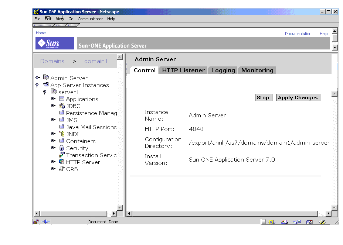The height and width of the screenshot is (245, 343).
Task: Open the Help link in the banner
Action: (323, 34)
